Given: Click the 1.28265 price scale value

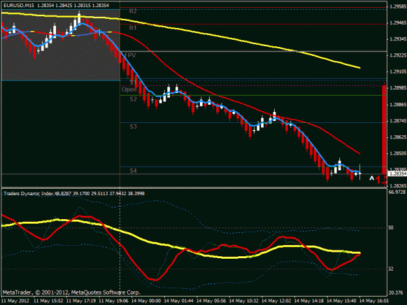Looking at the screenshot, I should pyautogui.click(x=398, y=186).
